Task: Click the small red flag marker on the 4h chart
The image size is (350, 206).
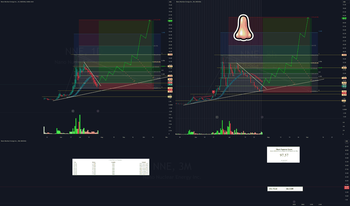Action: pos(213,92)
